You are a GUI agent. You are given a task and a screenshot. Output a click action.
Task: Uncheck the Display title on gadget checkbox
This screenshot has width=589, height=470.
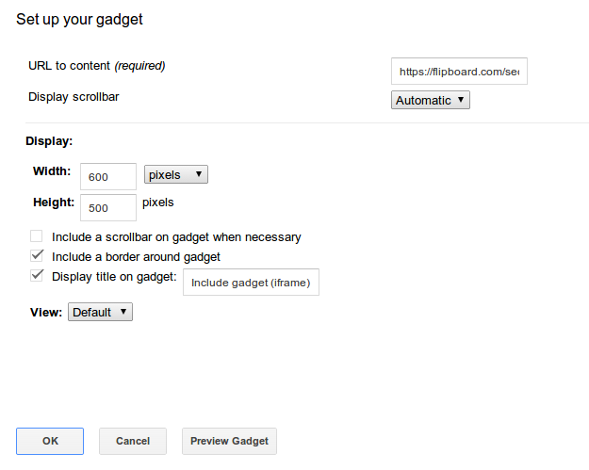pos(37,275)
